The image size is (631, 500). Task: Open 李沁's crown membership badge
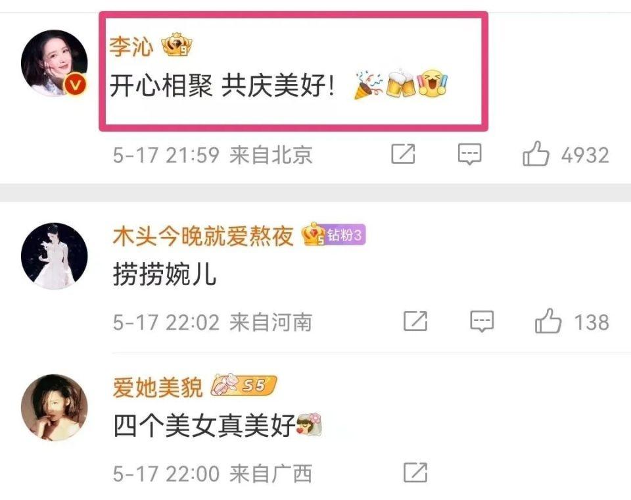click(x=177, y=44)
